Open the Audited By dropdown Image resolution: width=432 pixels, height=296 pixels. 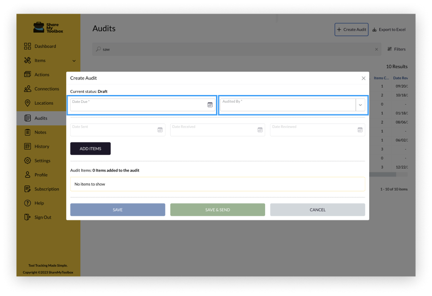pos(360,105)
